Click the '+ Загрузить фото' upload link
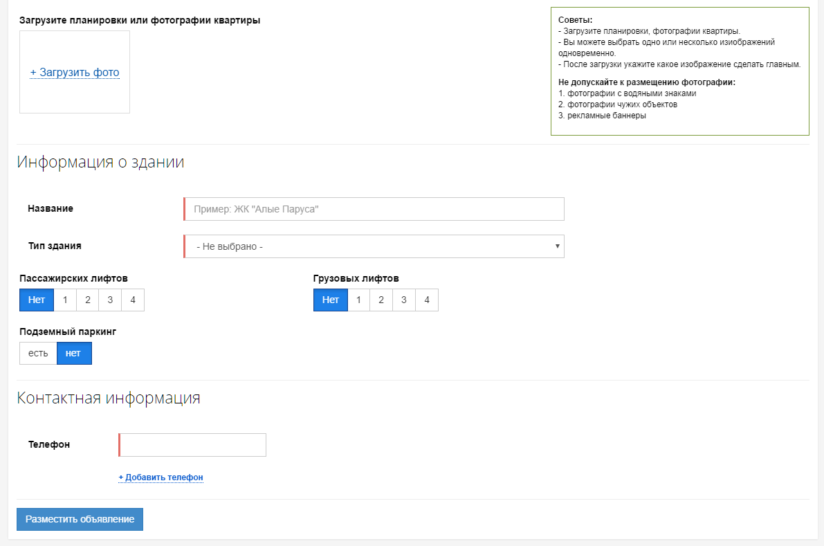 [75, 73]
